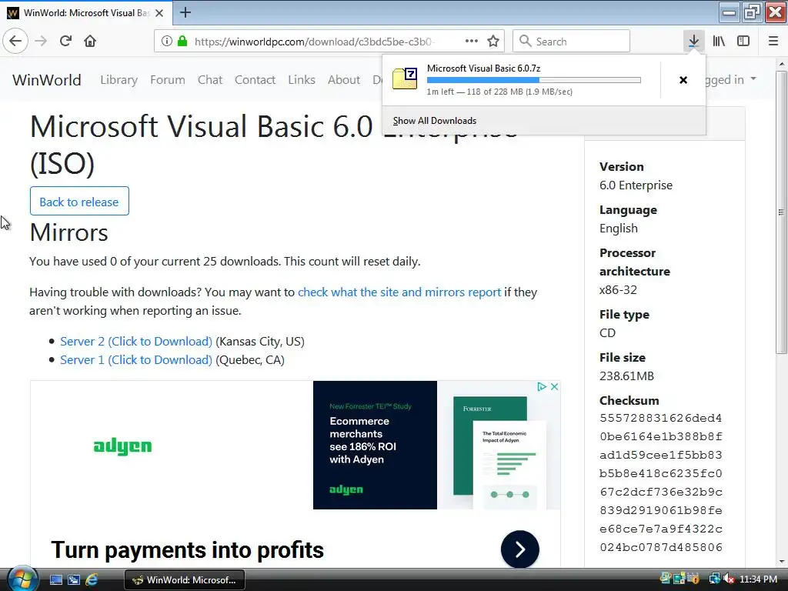Cancel the Visual Basic 6.0.7z download

click(x=683, y=80)
